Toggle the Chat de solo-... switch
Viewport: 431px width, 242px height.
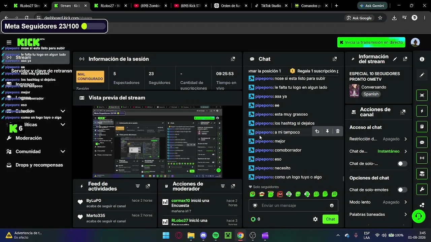(x=402, y=164)
